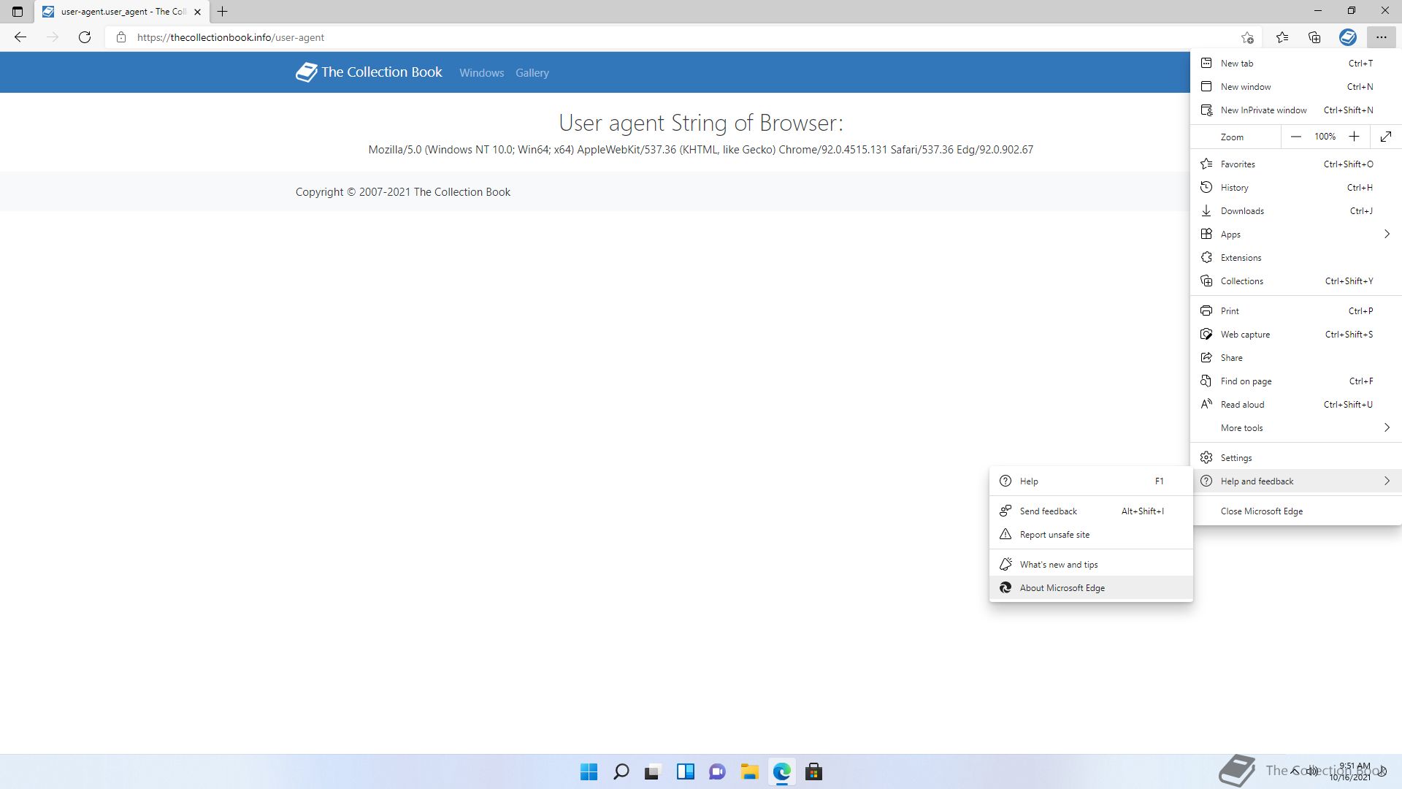Open Favorites from the menu

(1296, 164)
